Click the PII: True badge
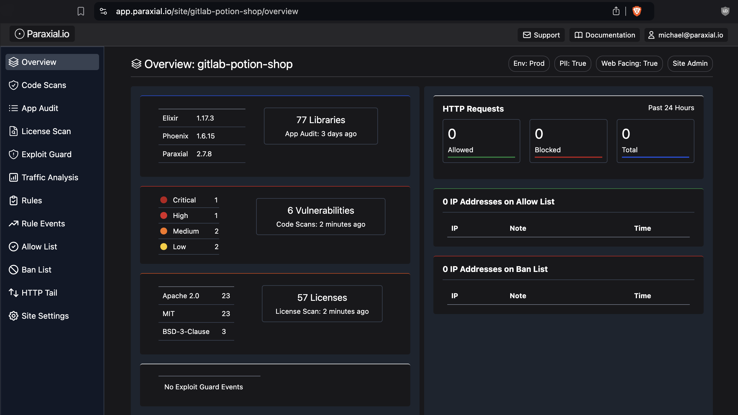Screen dimensions: 738x415 573,63
